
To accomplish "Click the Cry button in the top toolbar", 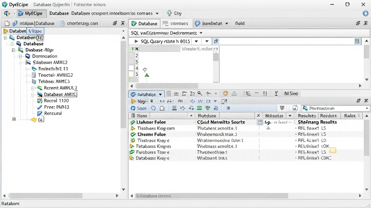I will coord(174,13).
